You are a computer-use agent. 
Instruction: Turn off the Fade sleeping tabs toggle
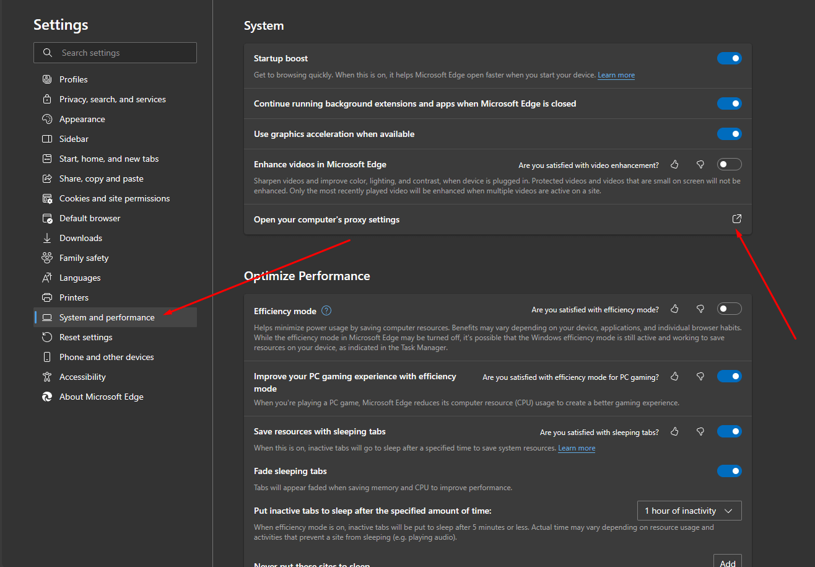tap(730, 471)
